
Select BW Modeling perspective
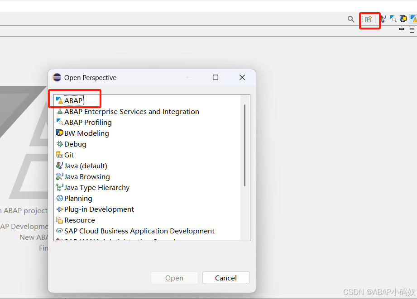point(86,133)
